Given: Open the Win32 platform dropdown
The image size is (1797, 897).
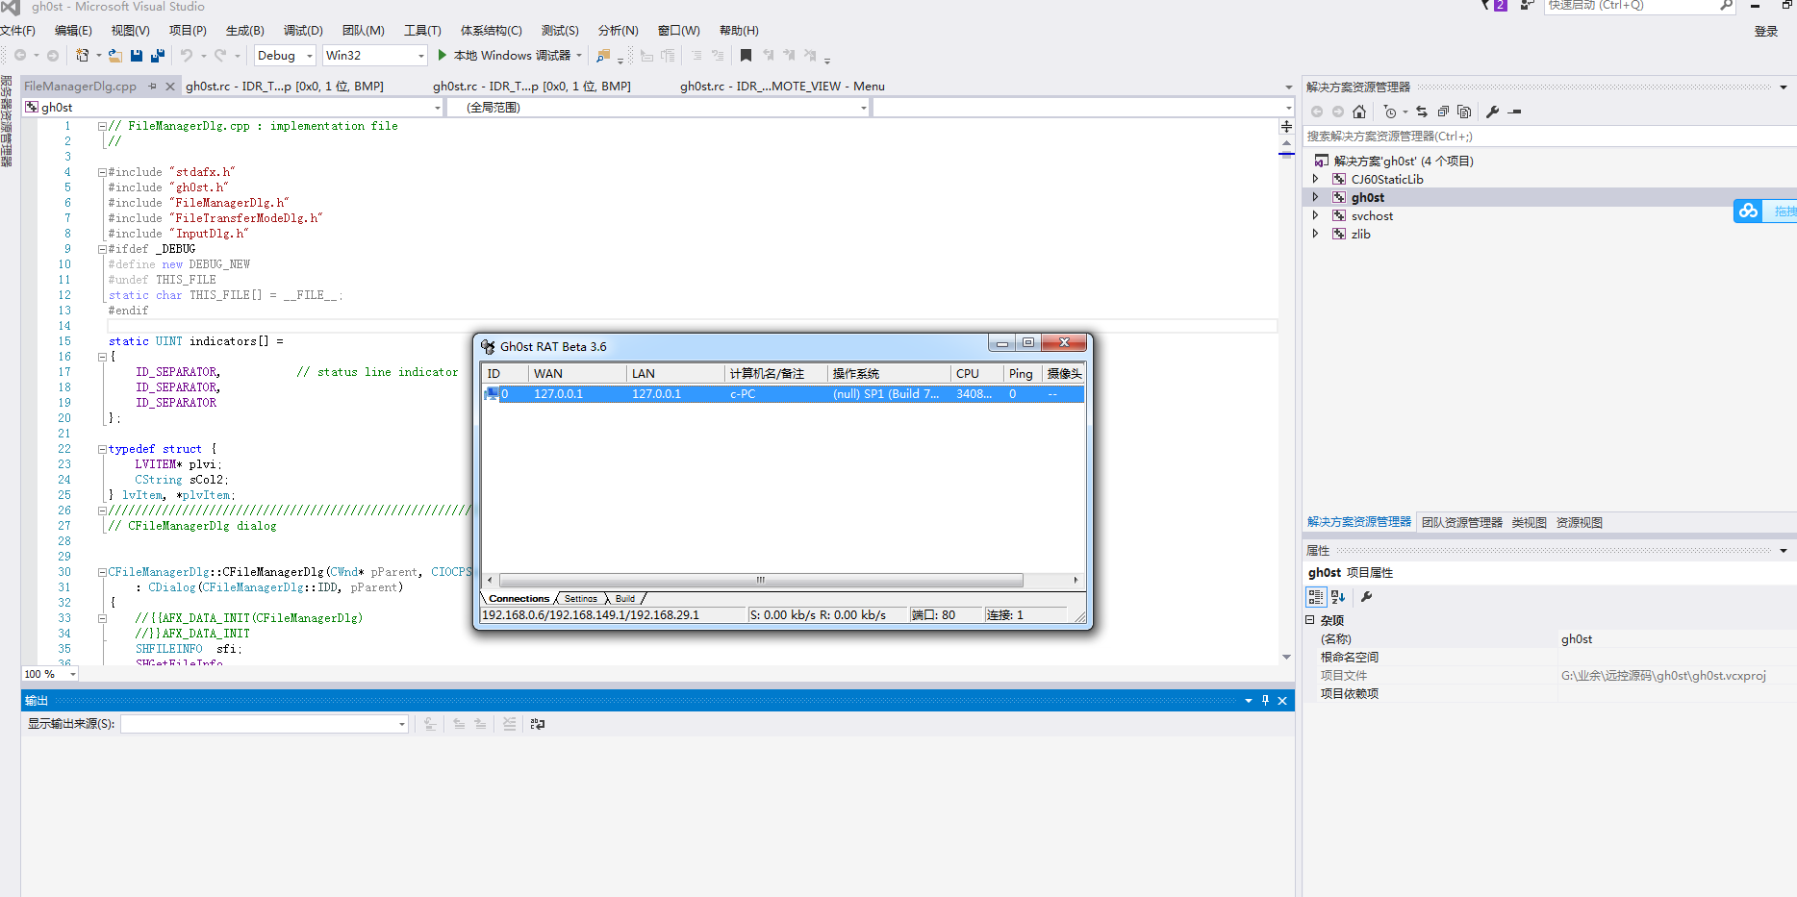Looking at the screenshot, I should tap(420, 56).
